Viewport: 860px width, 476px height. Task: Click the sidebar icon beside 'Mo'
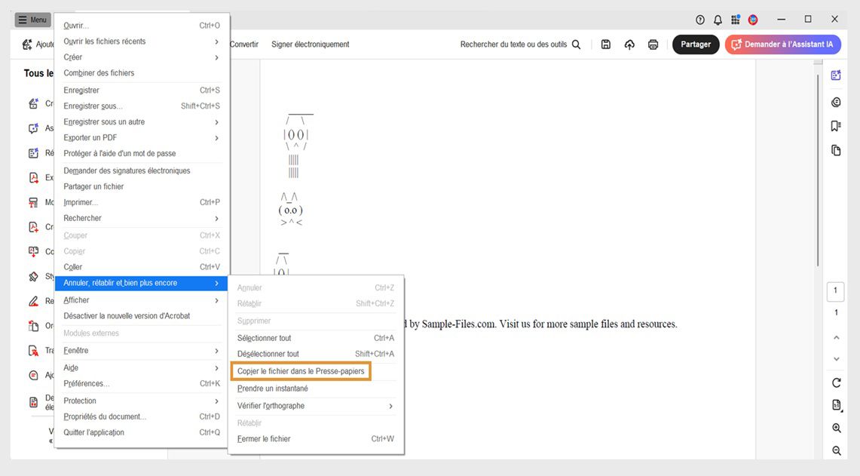(33, 202)
